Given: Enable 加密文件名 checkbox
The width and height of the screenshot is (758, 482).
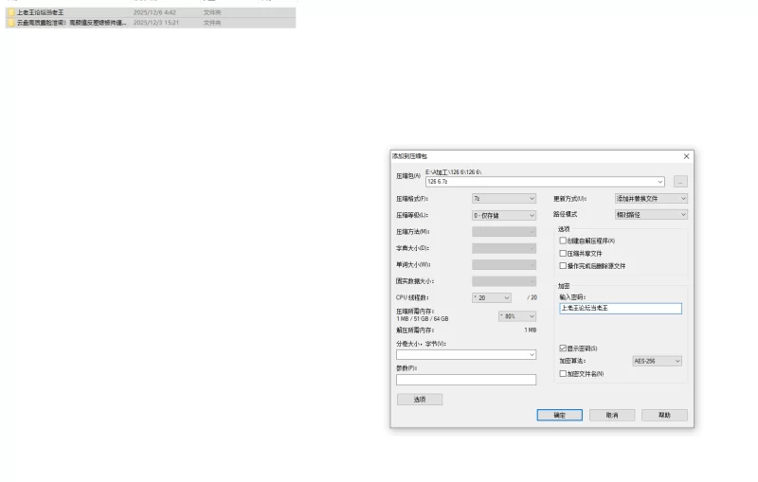Looking at the screenshot, I should point(563,374).
